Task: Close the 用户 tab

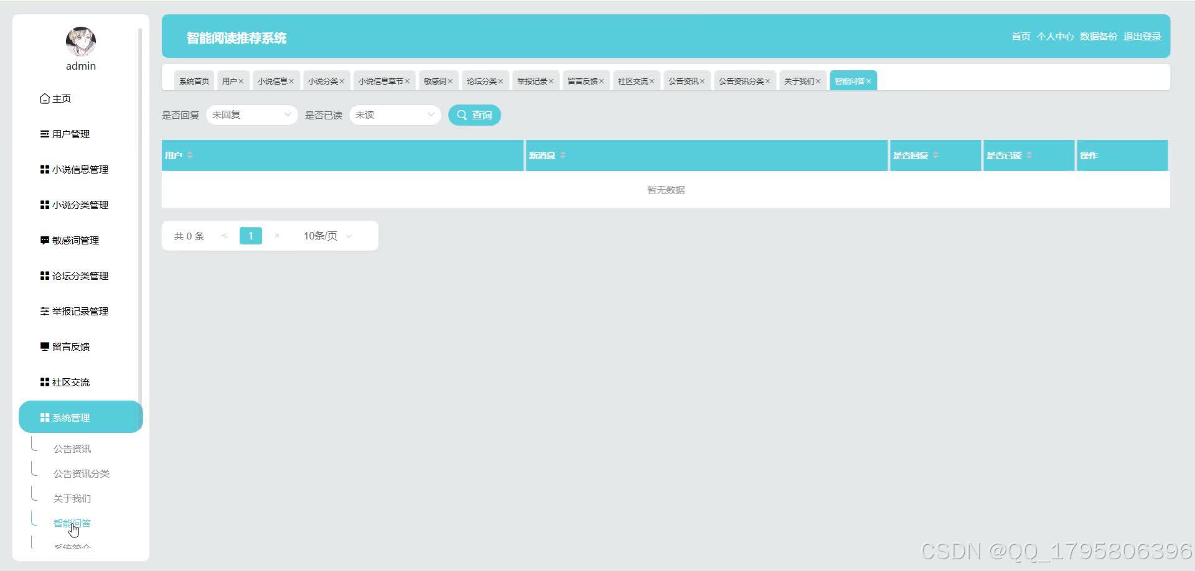Action: click(241, 81)
